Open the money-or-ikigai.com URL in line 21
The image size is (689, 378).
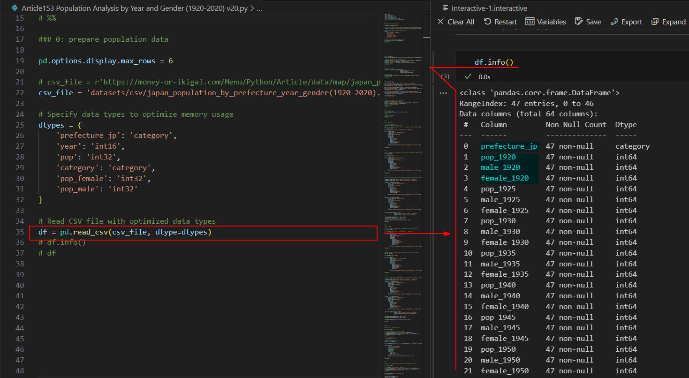242,82
